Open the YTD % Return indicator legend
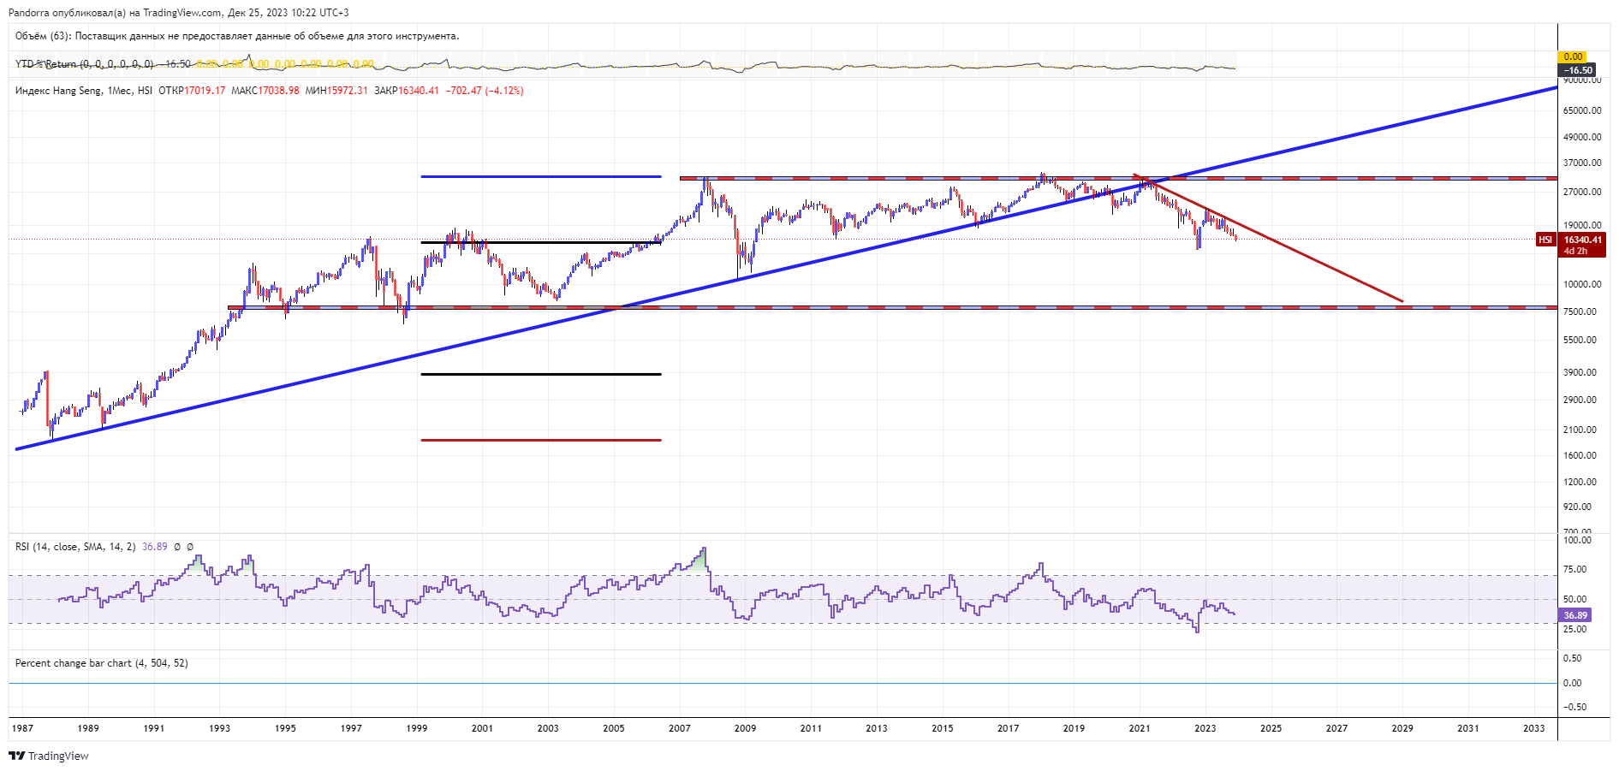The height and width of the screenshot is (771, 1619). click(x=84, y=64)
